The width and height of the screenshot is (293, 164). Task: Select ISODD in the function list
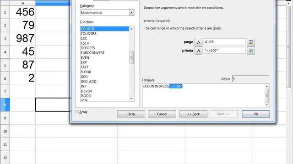click(105, 96)
